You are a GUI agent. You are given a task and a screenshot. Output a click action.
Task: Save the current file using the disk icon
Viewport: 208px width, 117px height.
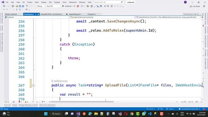click(x=20, y=6)
